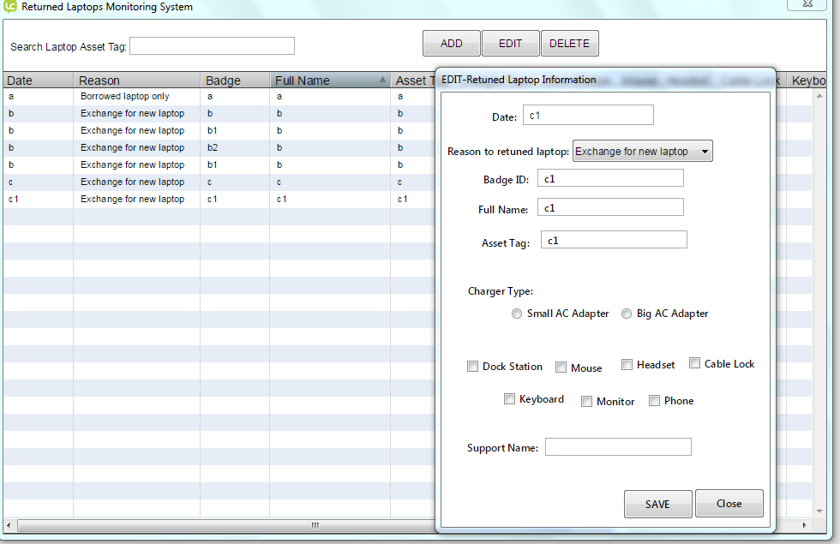Viewport: 840px width, 544px height.
Task: Select Small AC Adapter radio button
Action: [x=516, y=314]
